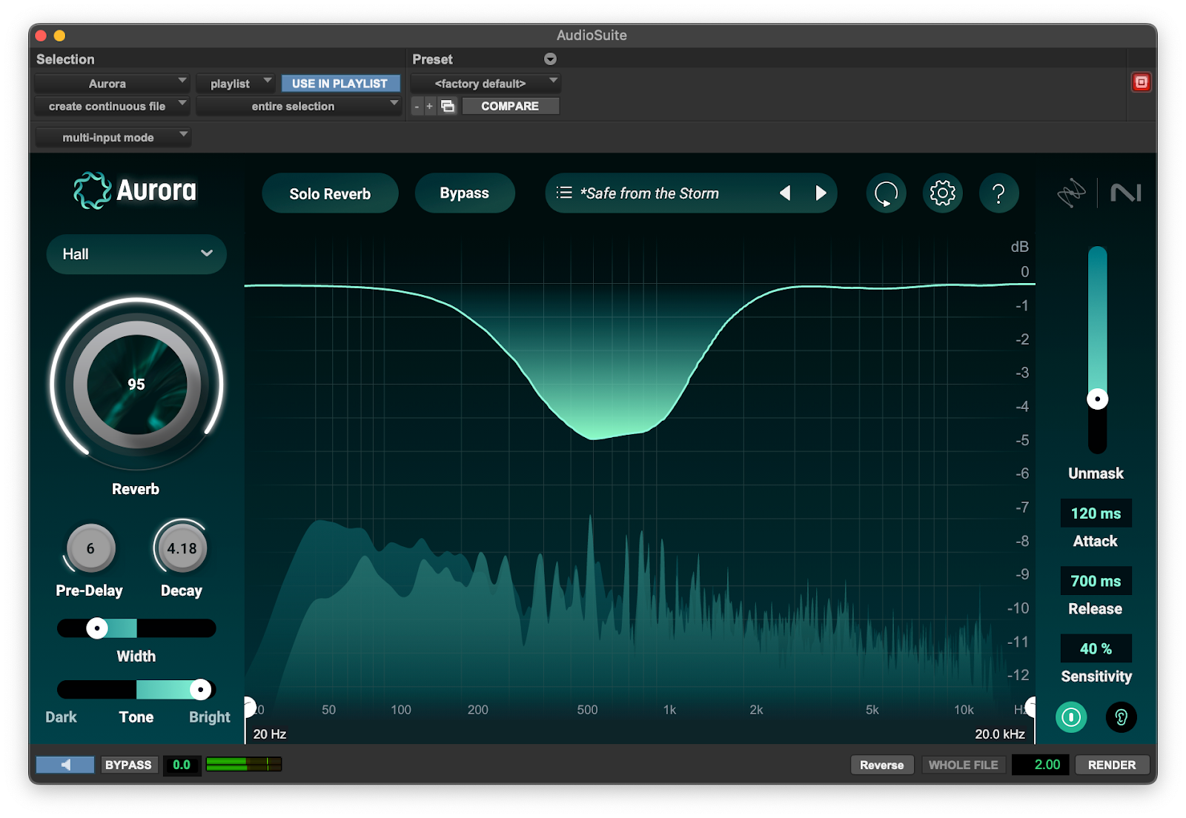Open the factory default preset dropdown
Image resolution: width=1186 pixels, height=818 pixels.
[x=486, y=84]
